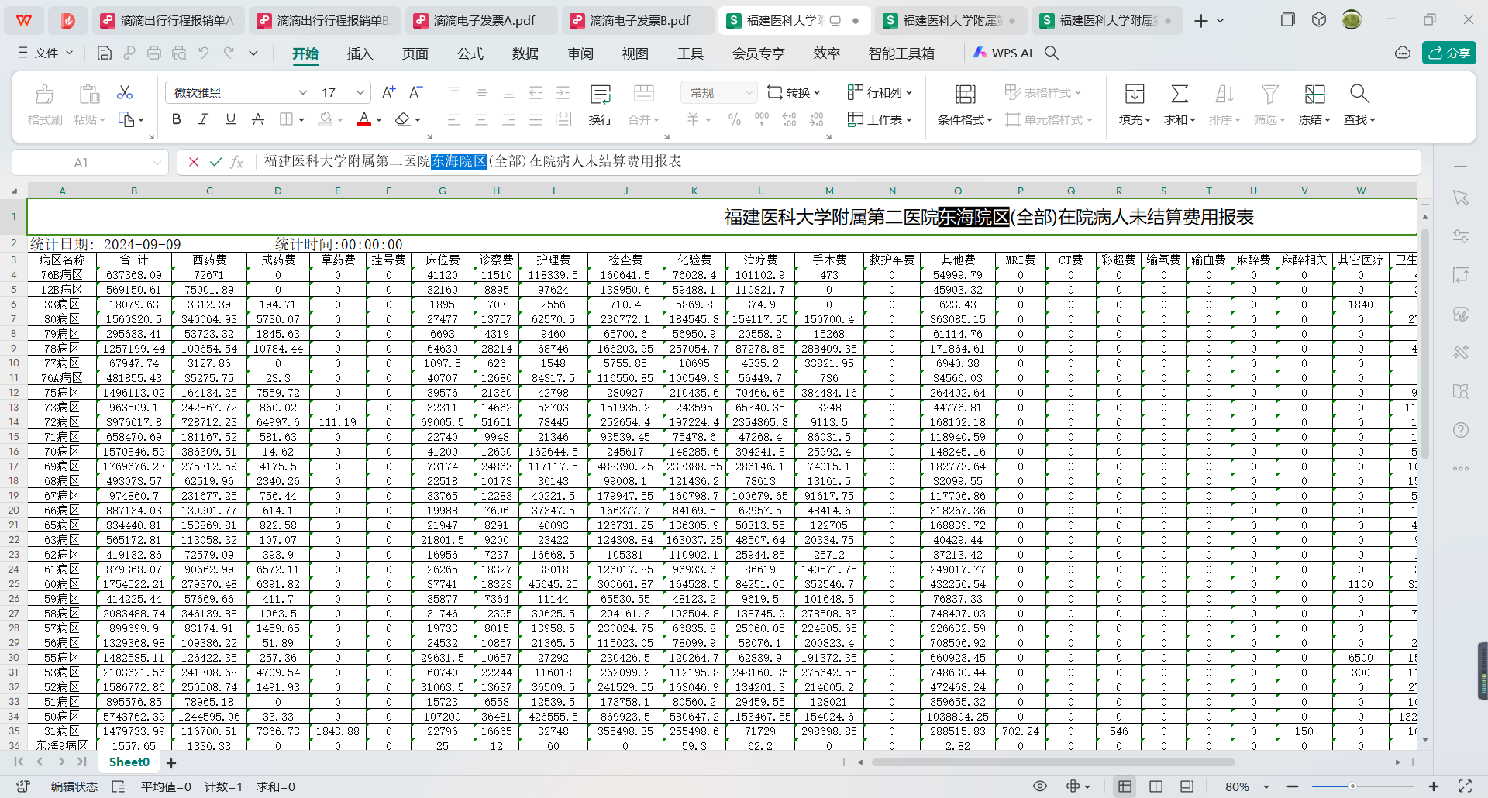Screen dimensions: 1488x798
Task: Apply the red font color A
Action: click(363, 119)
